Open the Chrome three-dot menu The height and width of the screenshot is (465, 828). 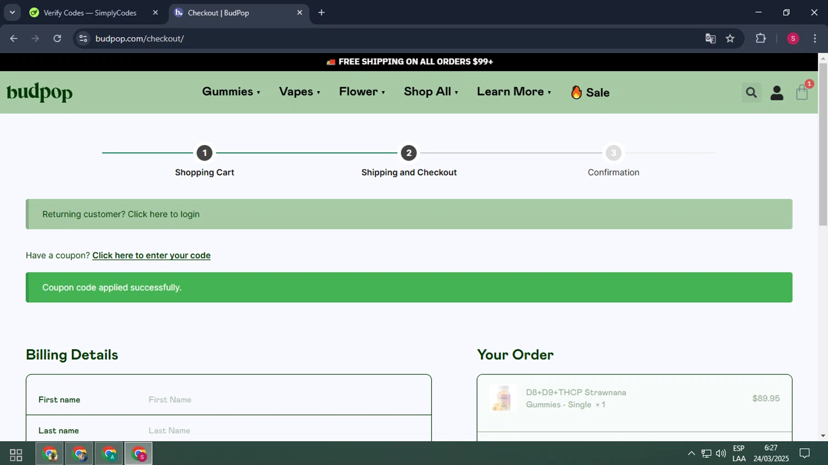pyautogui.click(x=815, y=39)
